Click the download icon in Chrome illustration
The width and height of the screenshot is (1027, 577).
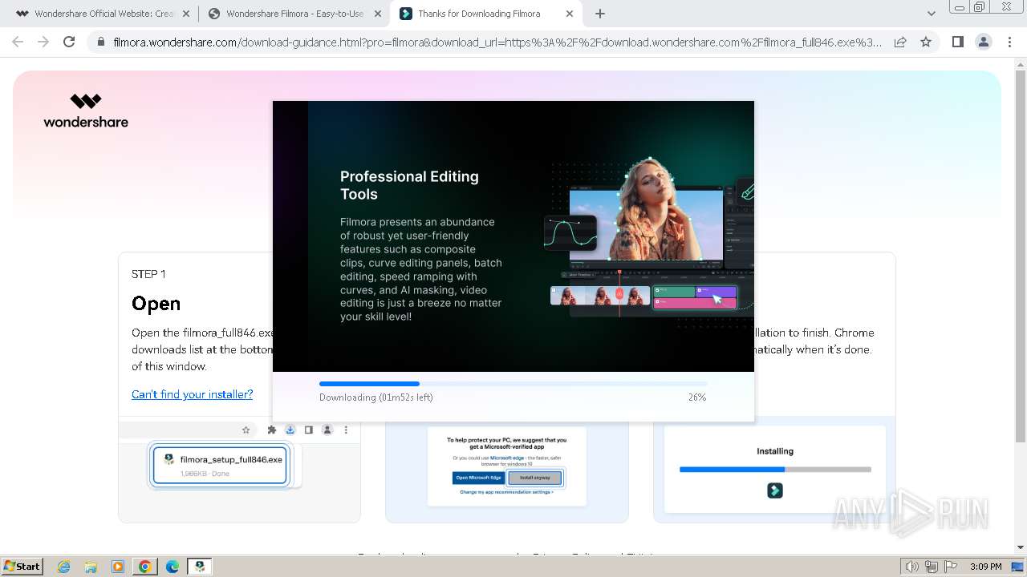click(x=290, y=430)
